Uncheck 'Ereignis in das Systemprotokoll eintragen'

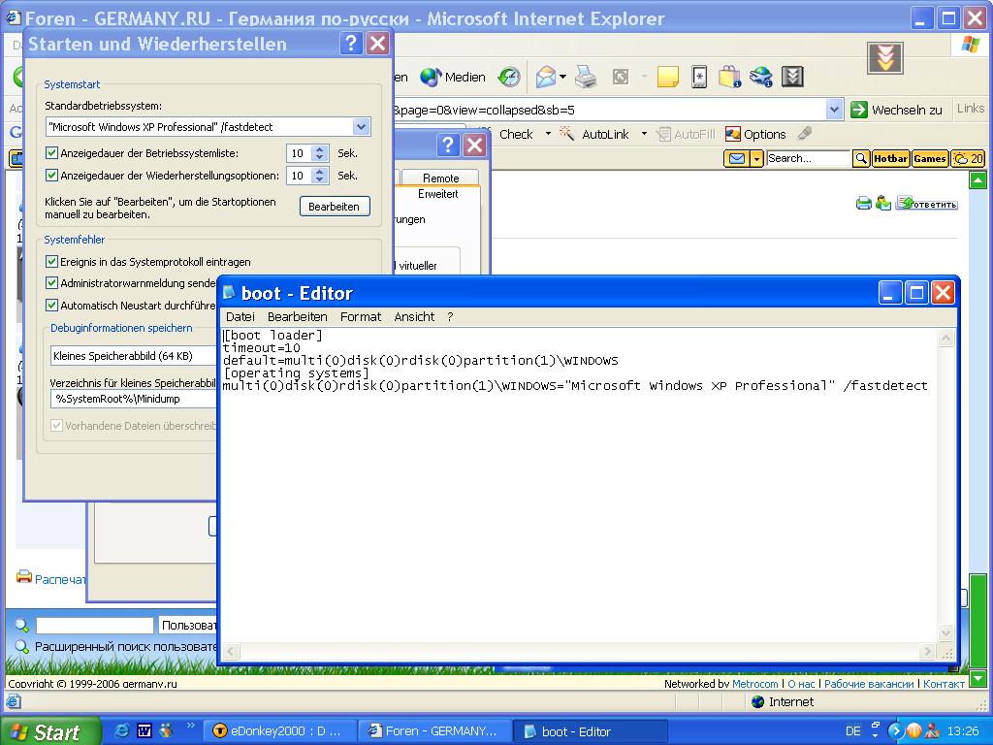point(52,262)
